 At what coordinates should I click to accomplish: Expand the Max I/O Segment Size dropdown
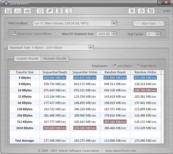pyautogui.click(x=114, y=34)
